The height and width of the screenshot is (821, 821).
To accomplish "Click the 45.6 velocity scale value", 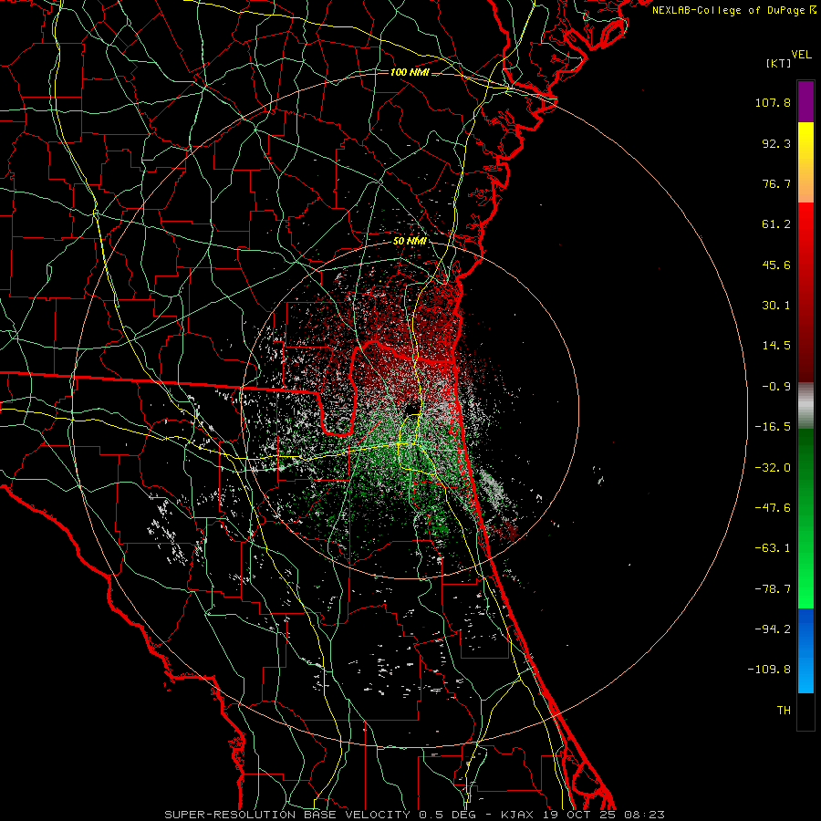I will click(x=776, y=265).
